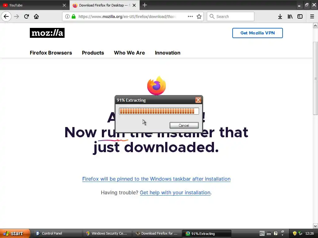Viewport: 318px width, 238px height.
Task: Open the on-screen keyboard tray icon
Action: pyautogui.click(x=269, y=234)
